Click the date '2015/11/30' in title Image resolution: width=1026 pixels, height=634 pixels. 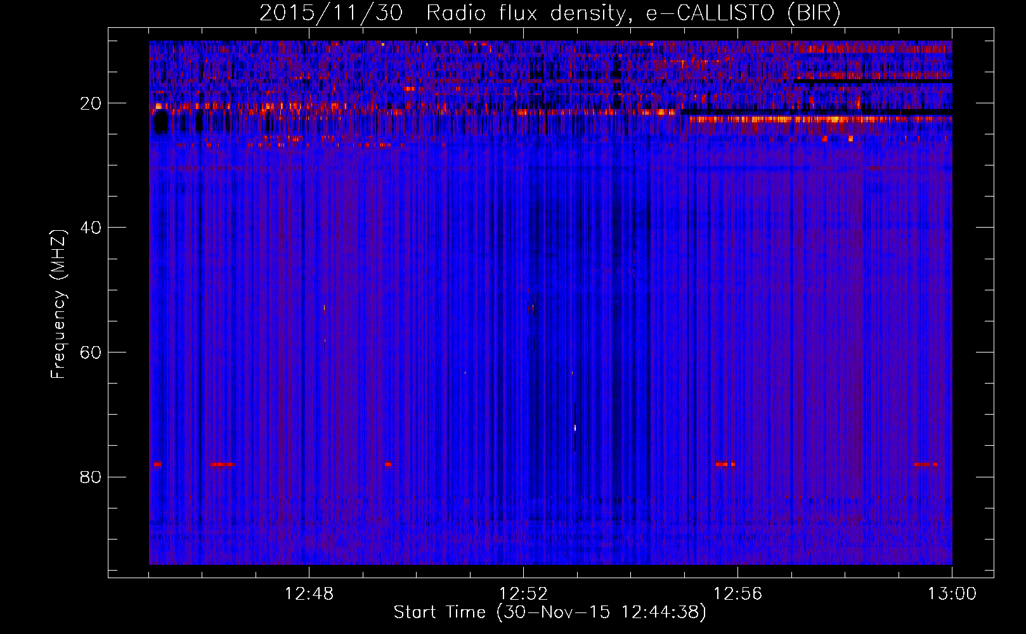coord(331,13)
